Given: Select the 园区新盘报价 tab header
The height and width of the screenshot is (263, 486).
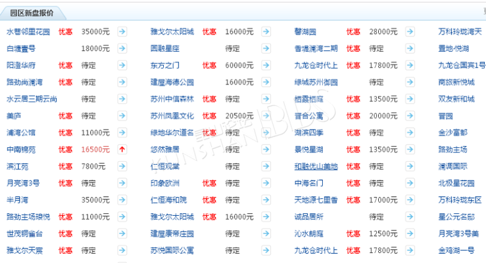Looking at the screenshot, I should point(32,13).
